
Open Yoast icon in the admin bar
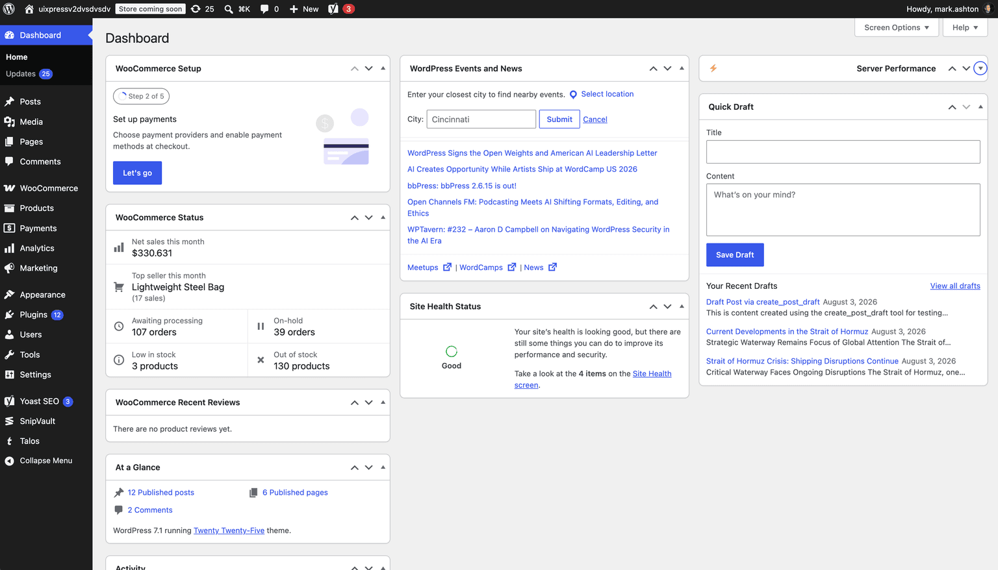(x=333, y=9)
